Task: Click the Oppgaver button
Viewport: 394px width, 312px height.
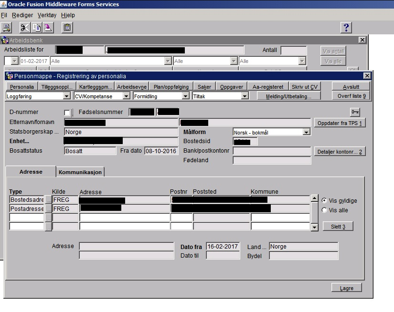Action: tap(232, 87)
